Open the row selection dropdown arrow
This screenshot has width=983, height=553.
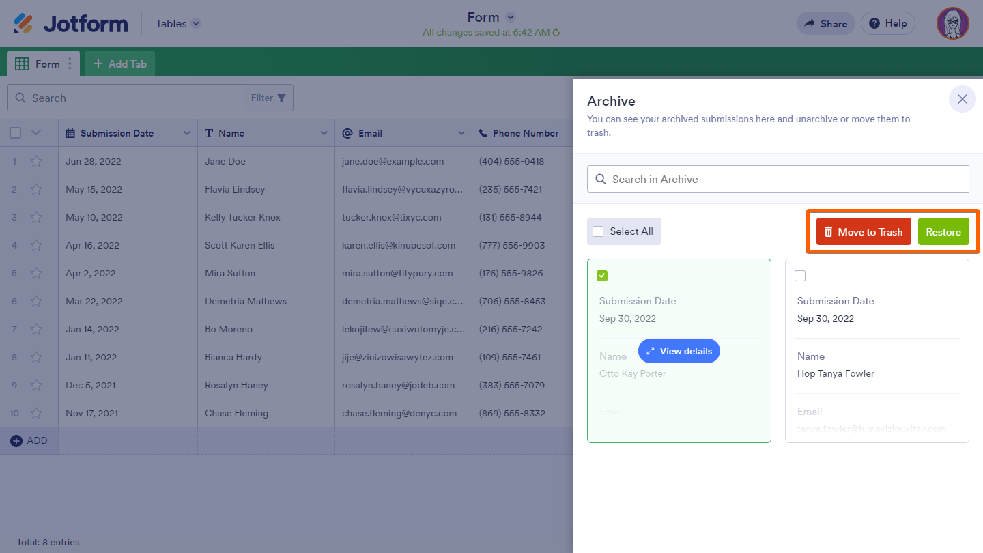click(x=36, y=133)
